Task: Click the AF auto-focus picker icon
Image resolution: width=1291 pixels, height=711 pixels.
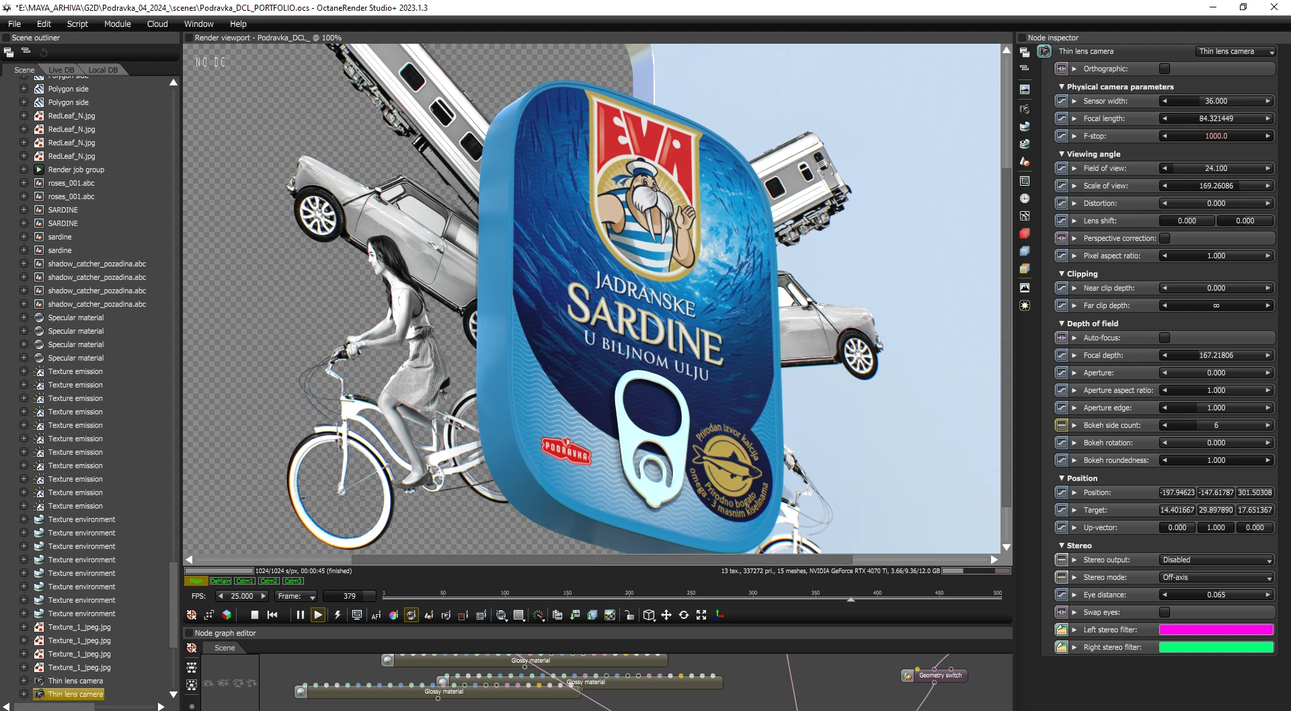Action: (x=376, y=615)
